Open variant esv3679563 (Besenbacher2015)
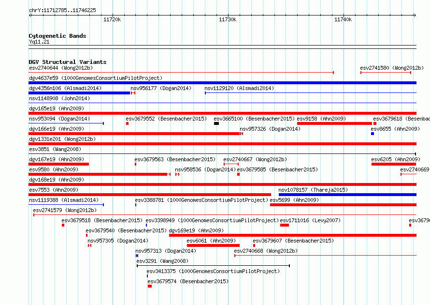This screenshot has height=305, width=430. tap(175, 159)
